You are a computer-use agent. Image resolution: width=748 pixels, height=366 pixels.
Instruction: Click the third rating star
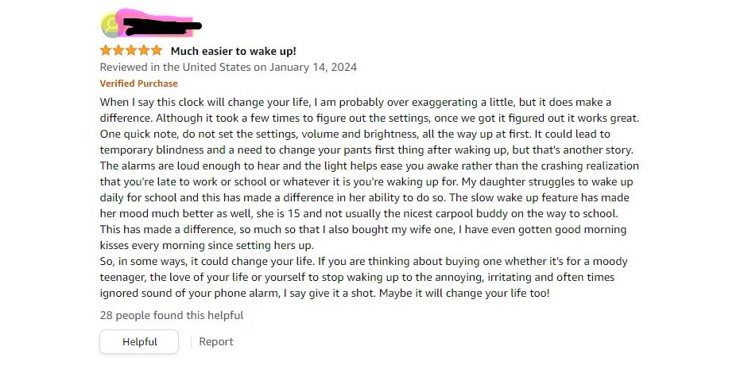pyautogui.click(x=131, y=51)
